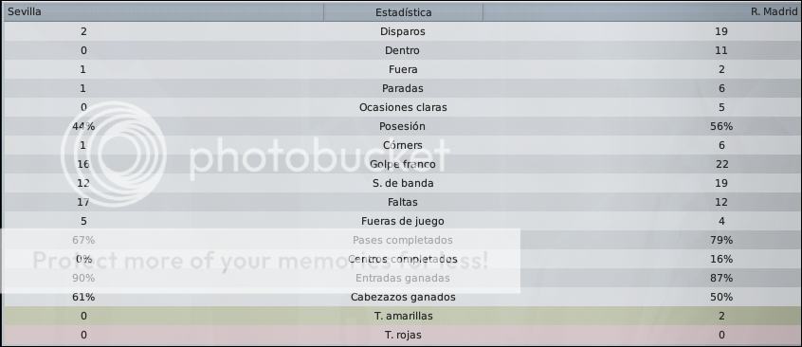Image resolution: width=802 pixels, height=347 pixels.
Task: Click the Ocasiones claras label
Action: (403, 107)
